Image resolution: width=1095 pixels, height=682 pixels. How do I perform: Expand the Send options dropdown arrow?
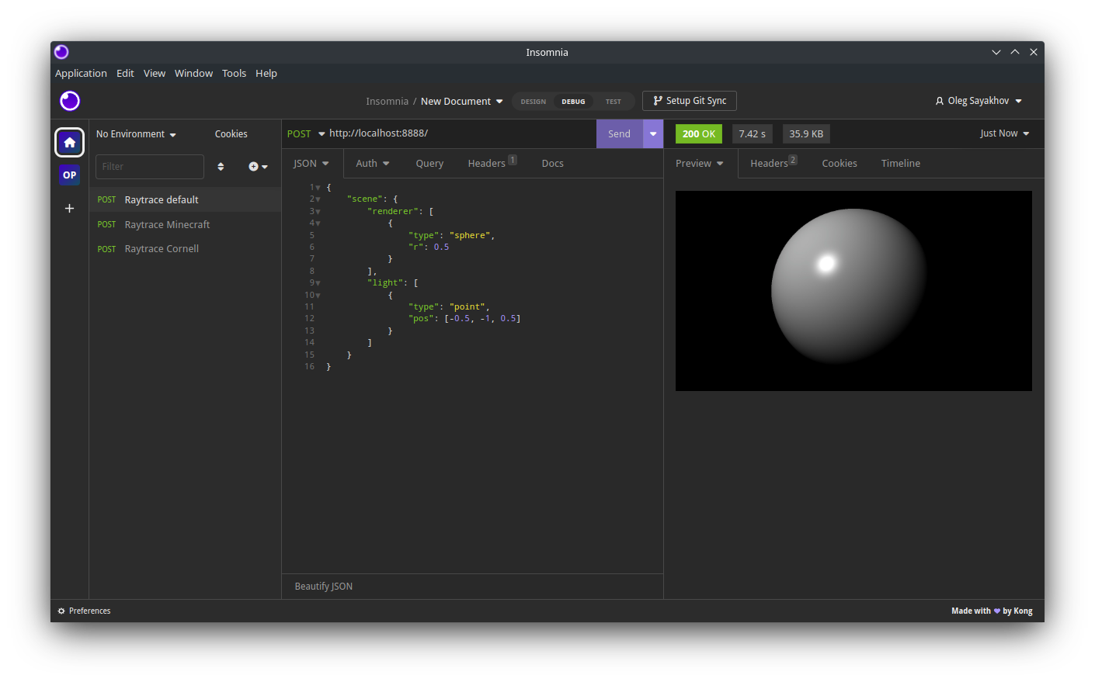click(x=653, y=134)
